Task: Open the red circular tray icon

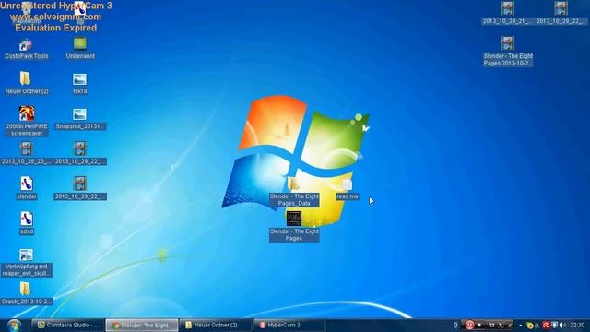Action: 546,326
